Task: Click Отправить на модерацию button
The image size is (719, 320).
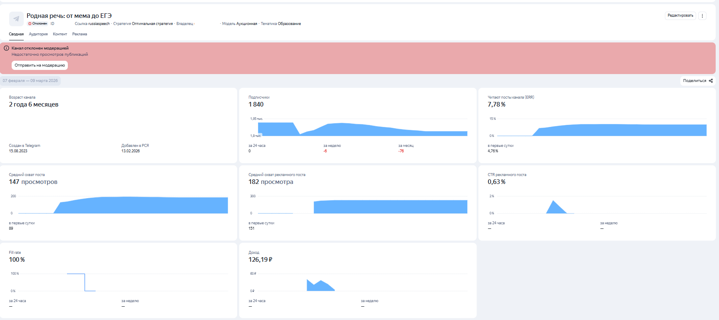Action: (40, 65)
